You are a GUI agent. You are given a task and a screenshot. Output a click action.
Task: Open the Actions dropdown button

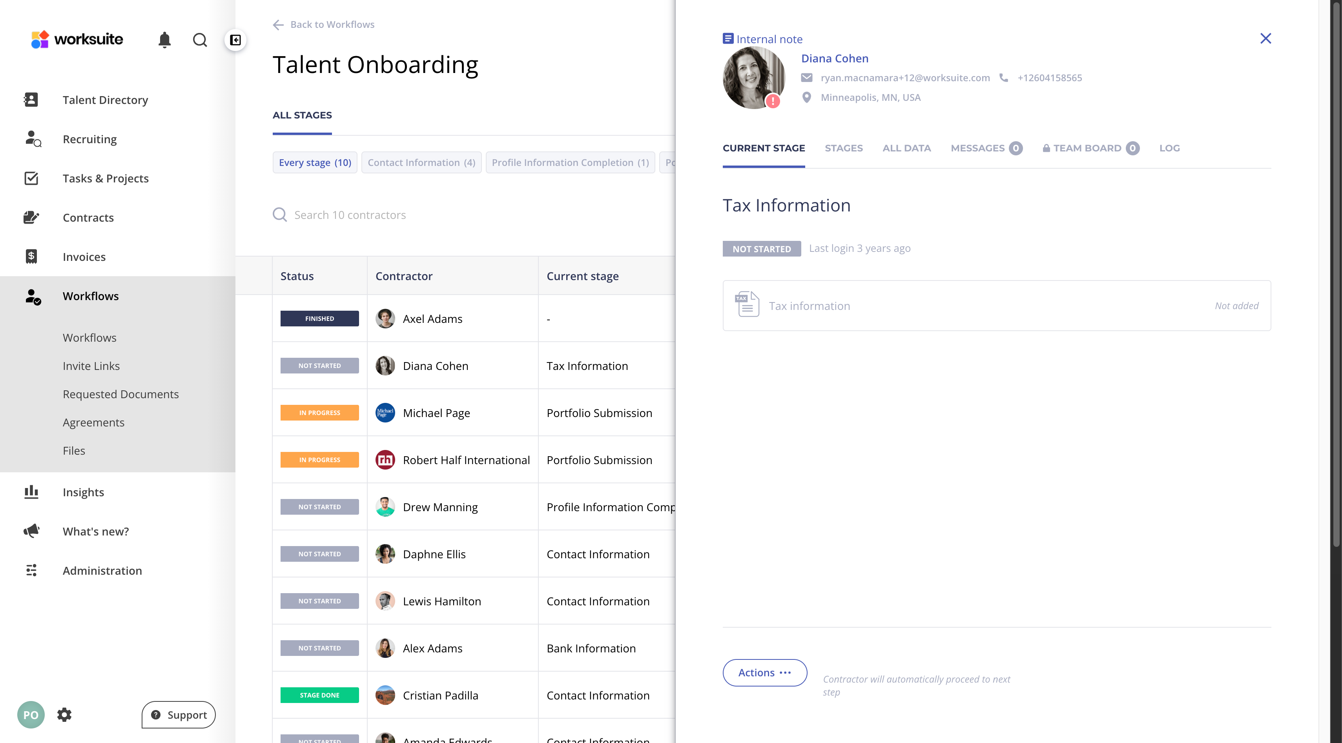(x=764, y=672)
